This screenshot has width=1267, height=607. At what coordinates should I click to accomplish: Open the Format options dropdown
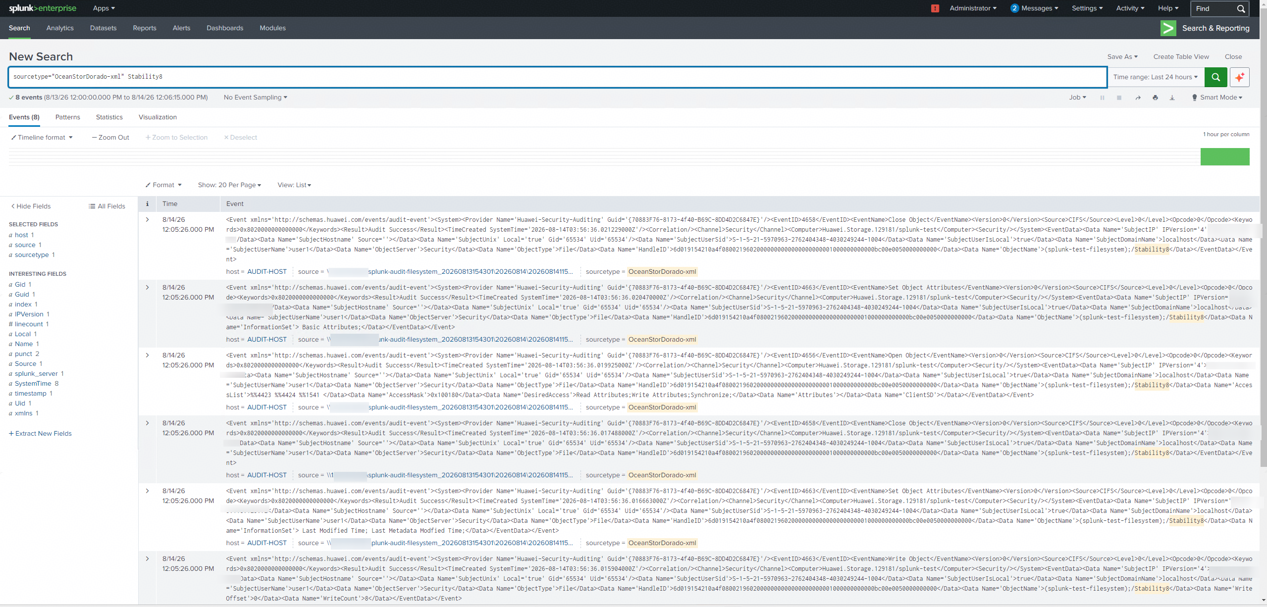(163, 185)
